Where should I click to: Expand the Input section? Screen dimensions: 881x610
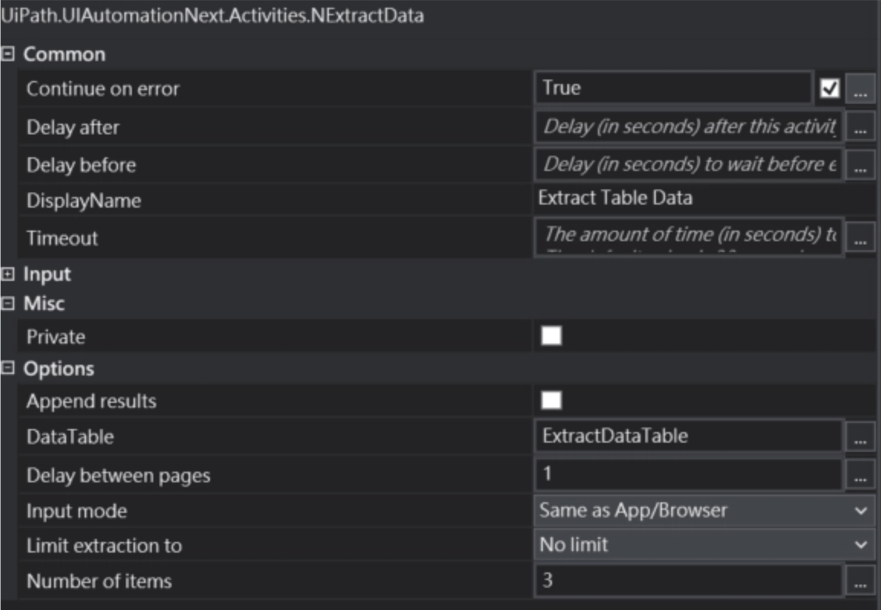tap(8, 274)
